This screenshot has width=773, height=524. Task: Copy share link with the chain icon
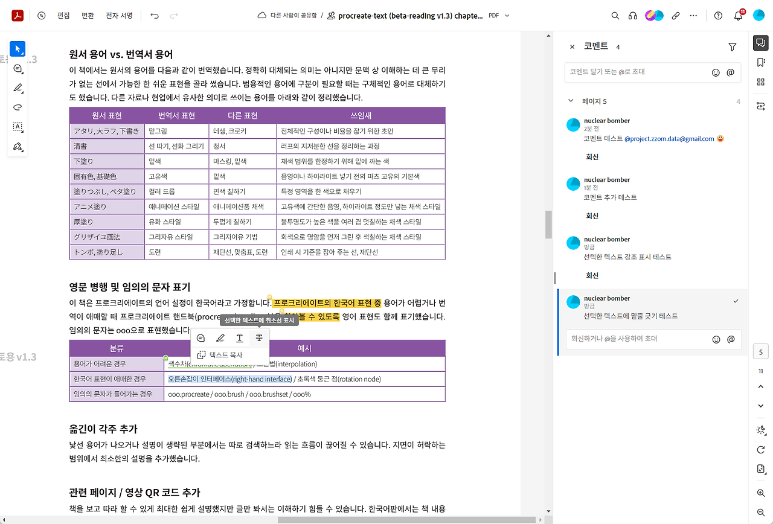pos(676,16)
